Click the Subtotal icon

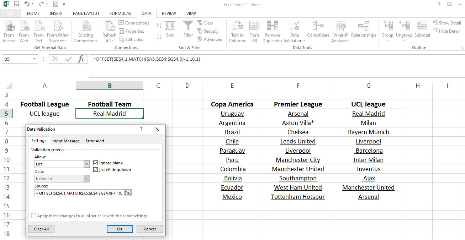[x=422, y=27]
